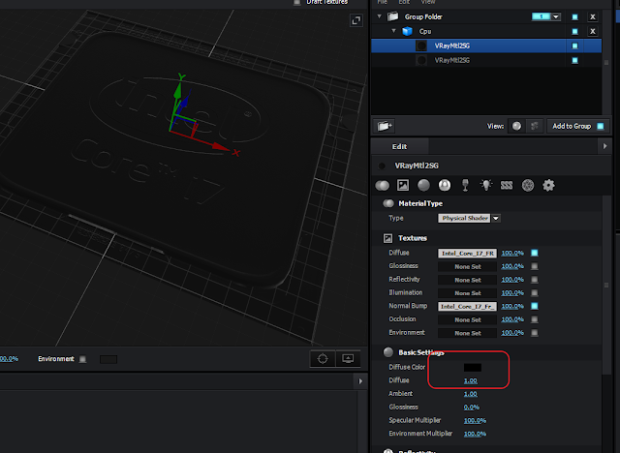Select the second VRayMtl2SG material row
This screenshot has height=453, width=620.
click(486, 60)
